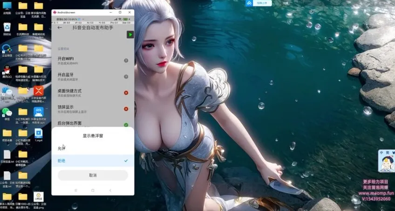Open the 微信 desktop shortcut

point(7,114)
